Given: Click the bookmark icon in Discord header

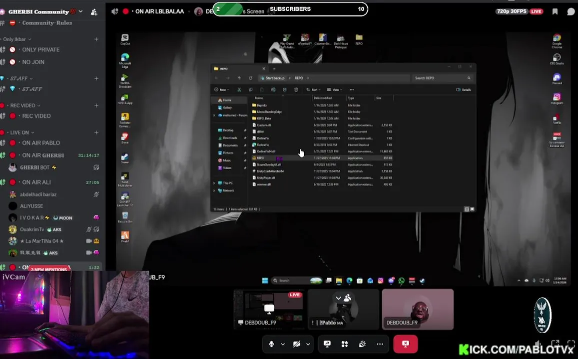Looking at the screenshot, I should (555, 11).
